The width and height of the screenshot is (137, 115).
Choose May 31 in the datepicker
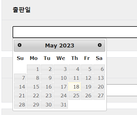pos(61,104)
